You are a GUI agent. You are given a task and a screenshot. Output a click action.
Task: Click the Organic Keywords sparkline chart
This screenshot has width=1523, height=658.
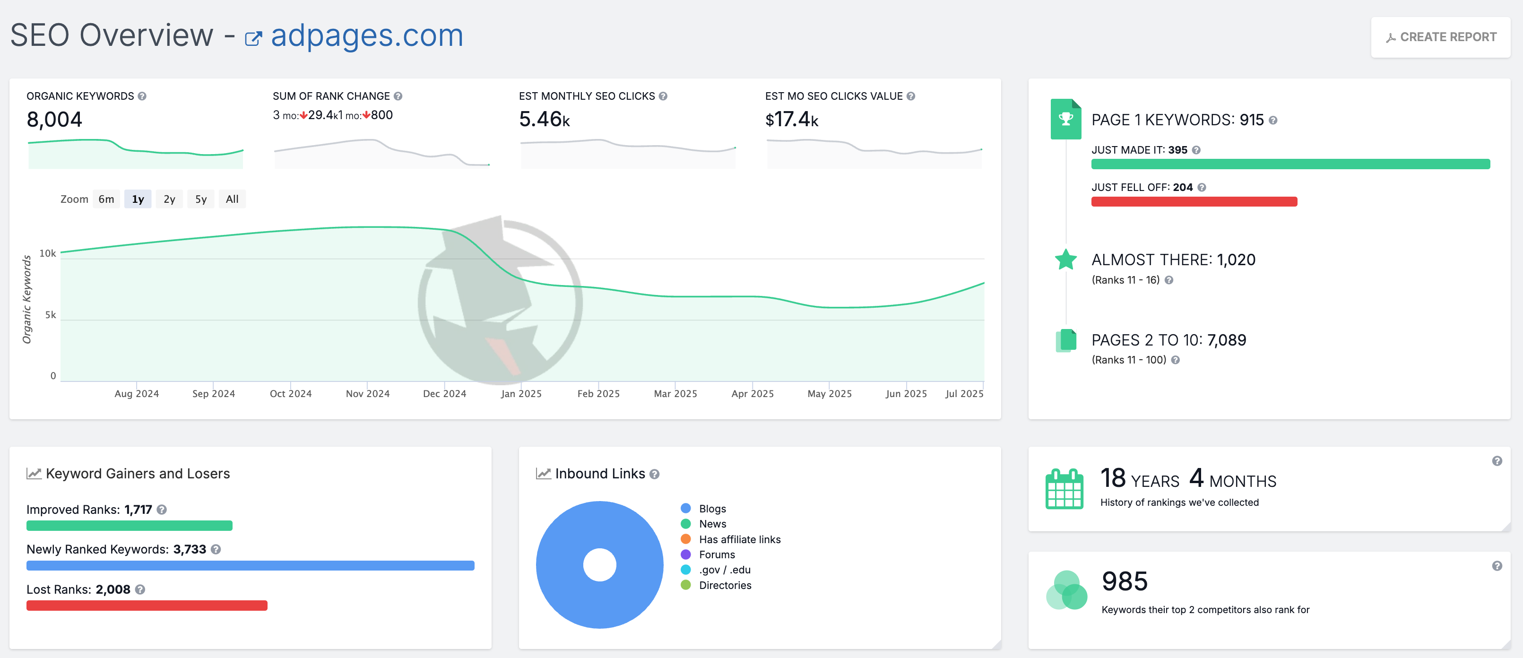click(135, 154)
